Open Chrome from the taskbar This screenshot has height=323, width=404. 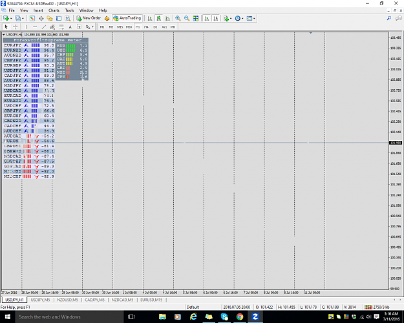point(240,317)
